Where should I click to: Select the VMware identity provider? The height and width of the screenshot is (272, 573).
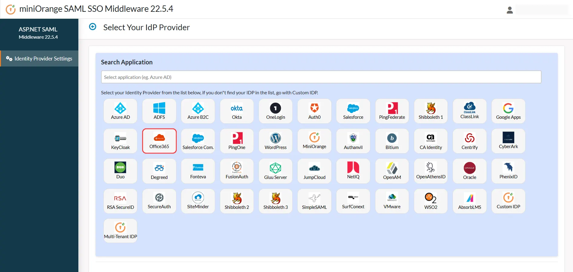(x=392, y=201)
